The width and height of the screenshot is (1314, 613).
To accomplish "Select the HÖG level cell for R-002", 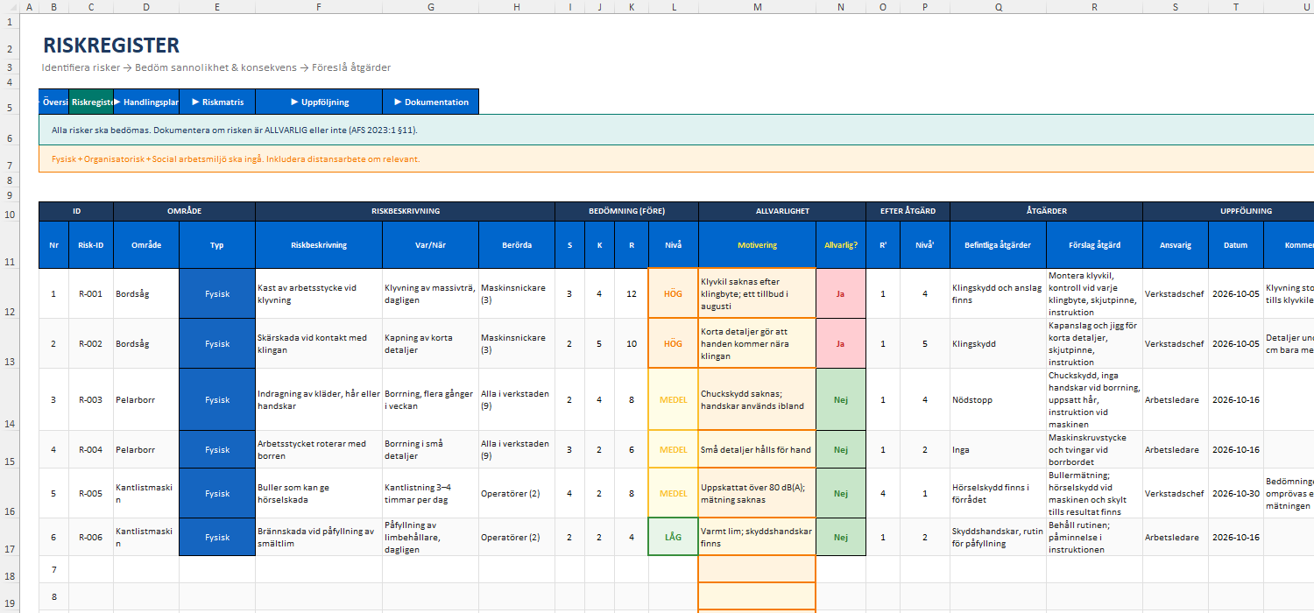I will 673,344.
